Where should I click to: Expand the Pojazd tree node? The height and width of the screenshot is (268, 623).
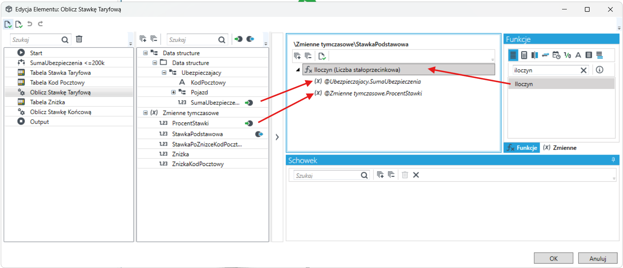[173, 92]
